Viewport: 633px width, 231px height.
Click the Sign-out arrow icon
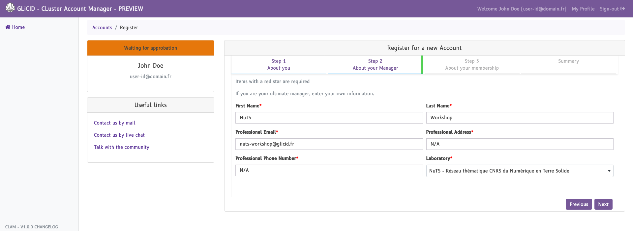point(623,9)
